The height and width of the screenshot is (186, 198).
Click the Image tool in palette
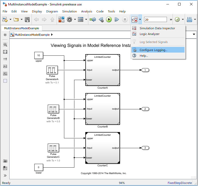pos(5,74)
